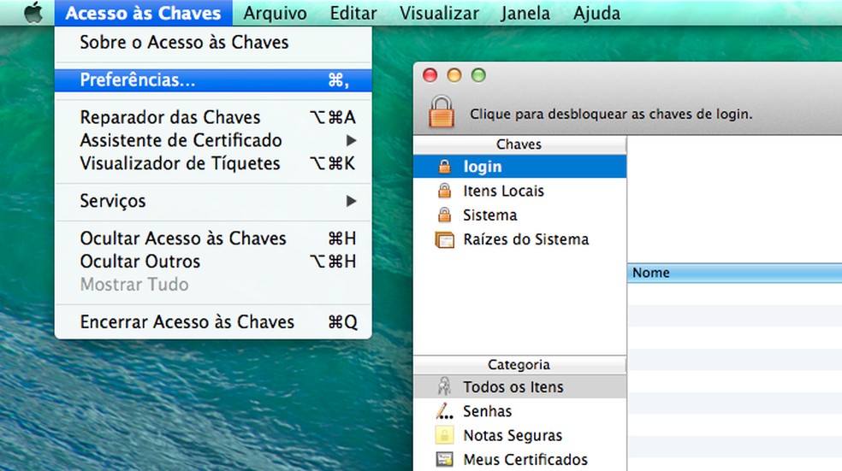Open Visualizador de Tíquetes
The image size is (842, 471).
[213, 163]
